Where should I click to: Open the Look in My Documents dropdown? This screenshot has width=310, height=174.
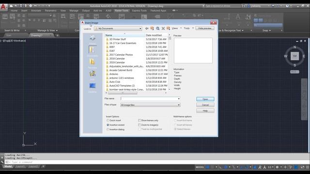pos(118,29)
